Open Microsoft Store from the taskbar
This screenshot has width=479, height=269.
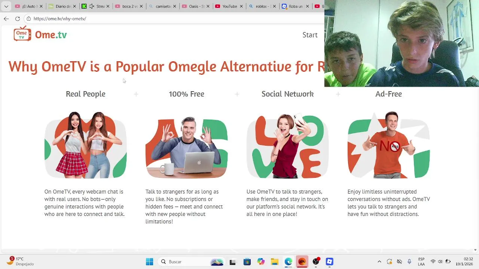[x=247, y=262]
